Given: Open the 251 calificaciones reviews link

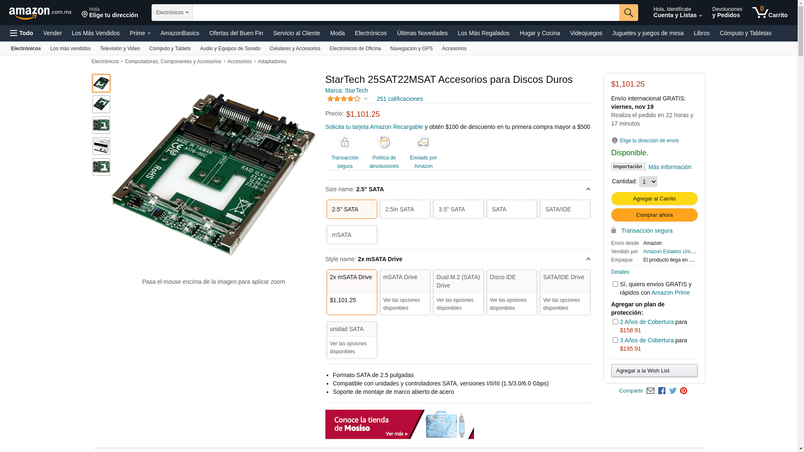Looking at the screenshot, I should click(399, 99).
